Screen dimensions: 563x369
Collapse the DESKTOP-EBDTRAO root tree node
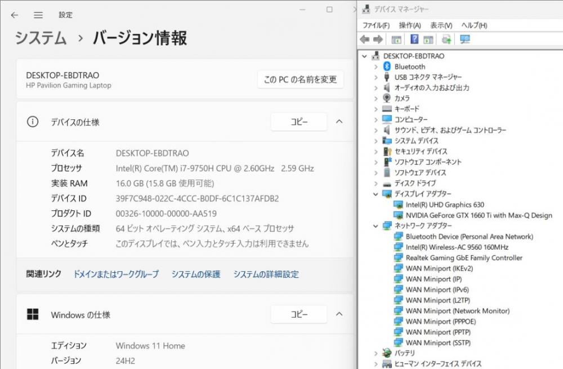[x=365, y=56]
